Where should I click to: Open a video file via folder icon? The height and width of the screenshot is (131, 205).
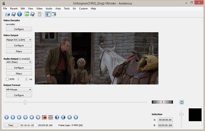coord(8,14)
